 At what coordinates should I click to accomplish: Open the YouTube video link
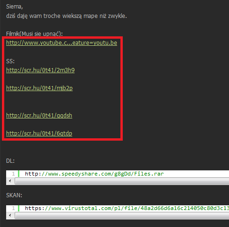(x=61, y=43)
